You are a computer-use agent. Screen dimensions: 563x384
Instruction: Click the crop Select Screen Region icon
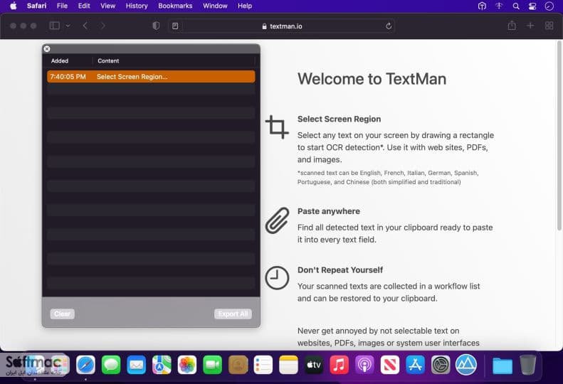277,127
